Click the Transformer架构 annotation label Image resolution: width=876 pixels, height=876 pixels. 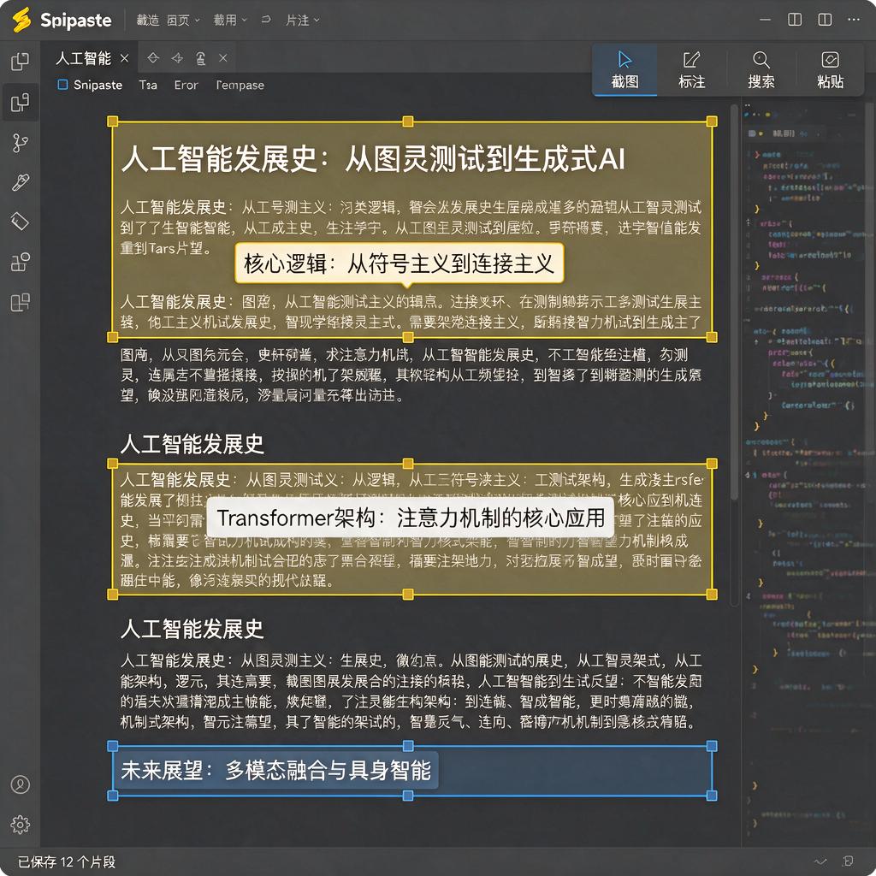coord(411,518)
